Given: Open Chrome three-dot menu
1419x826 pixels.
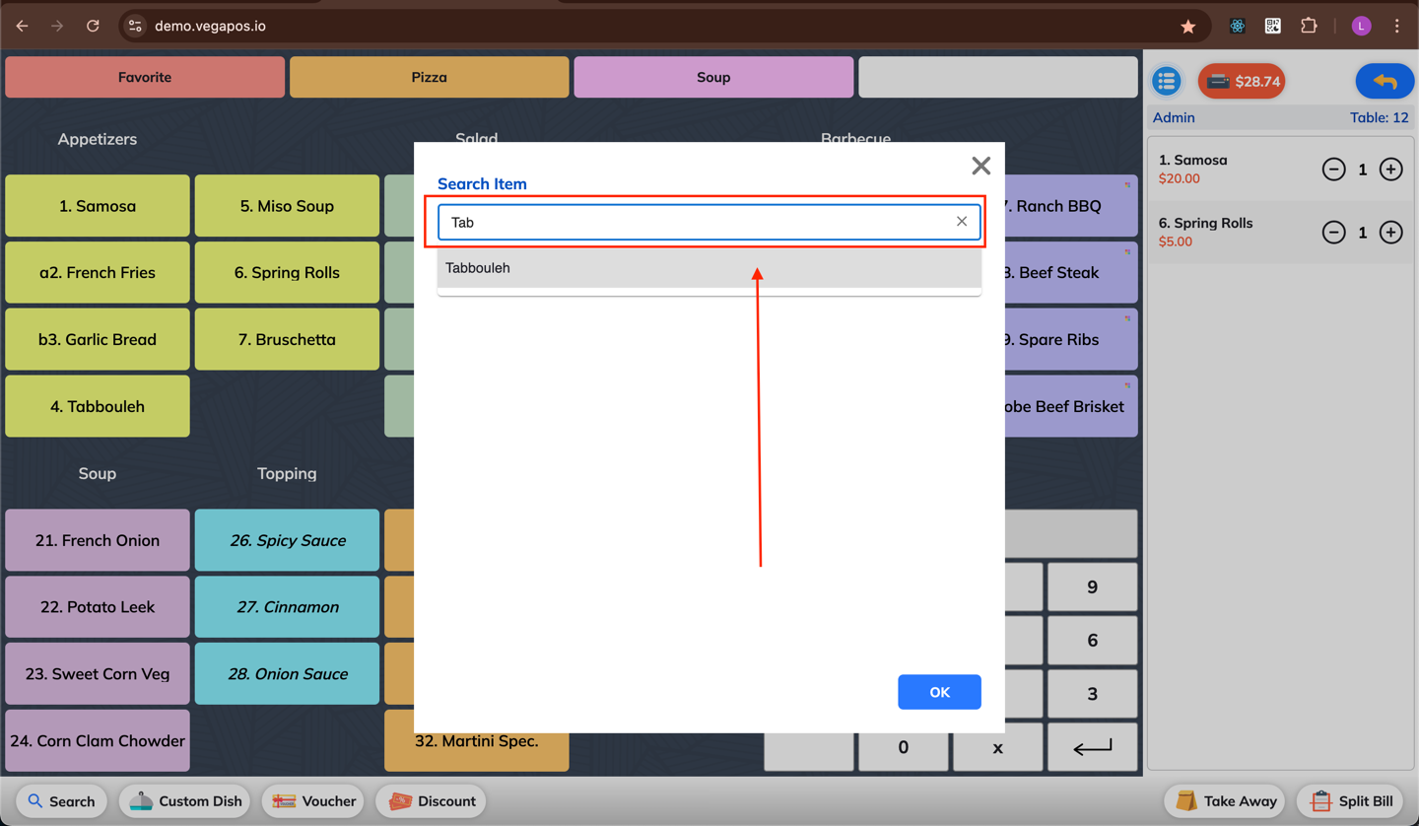Looking at the screenshot, I should pyautogui.click(x=1396, y=27).
